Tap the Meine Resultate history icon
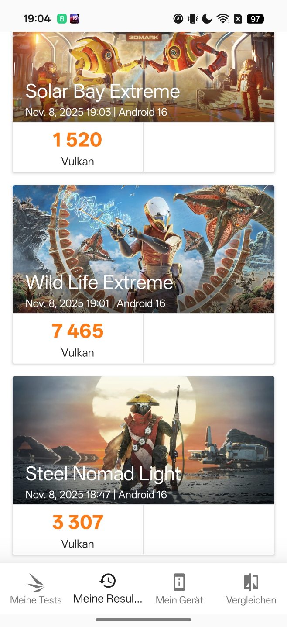Viewport: 287px width, 627px height. click(108, 580)
